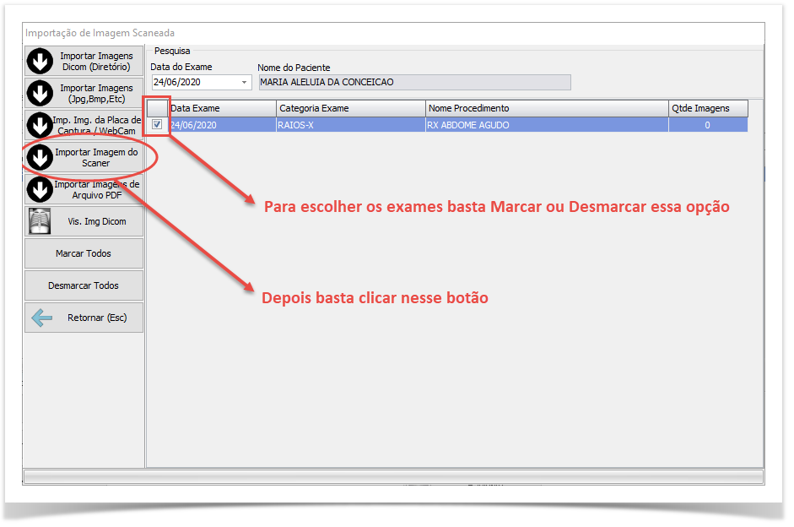Click the Importar Imagens de Arquivo PDF icon
This screenshot has height=527, width=794.
[40, 189]
